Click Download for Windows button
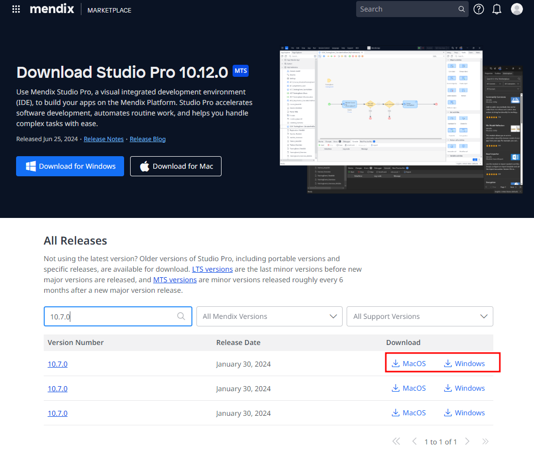Viewport: 534px width, 463px height. pos(70,166)
